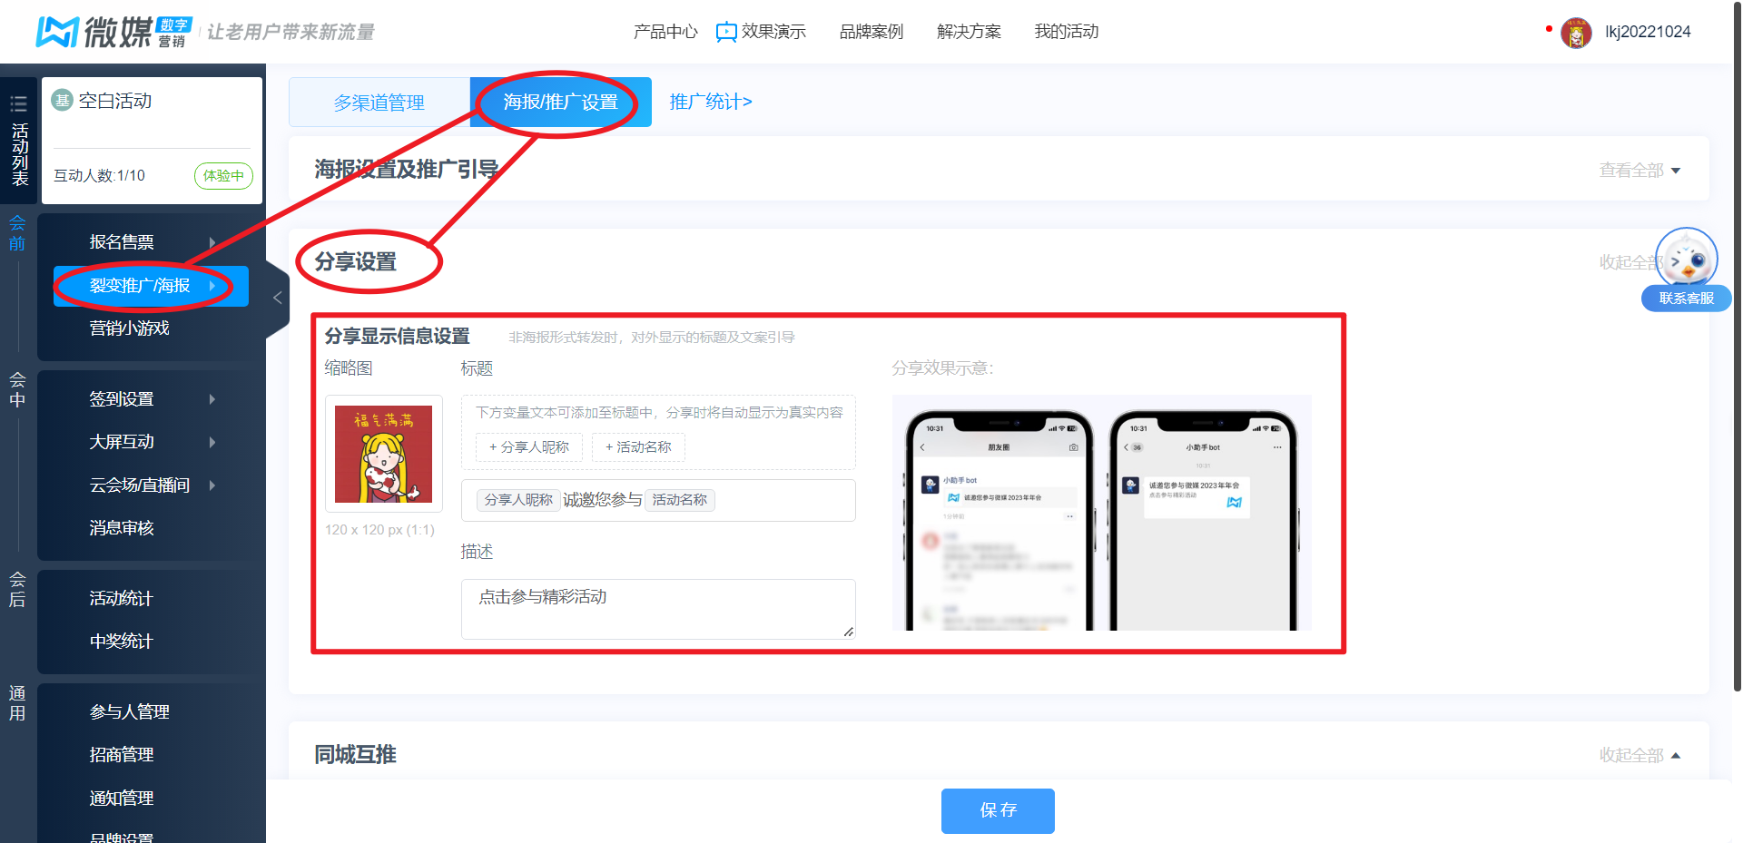Switch to the 多渠道管理 tab
Image resolution: width=1743 pixels, height=843 pixels.
(379, 103)
